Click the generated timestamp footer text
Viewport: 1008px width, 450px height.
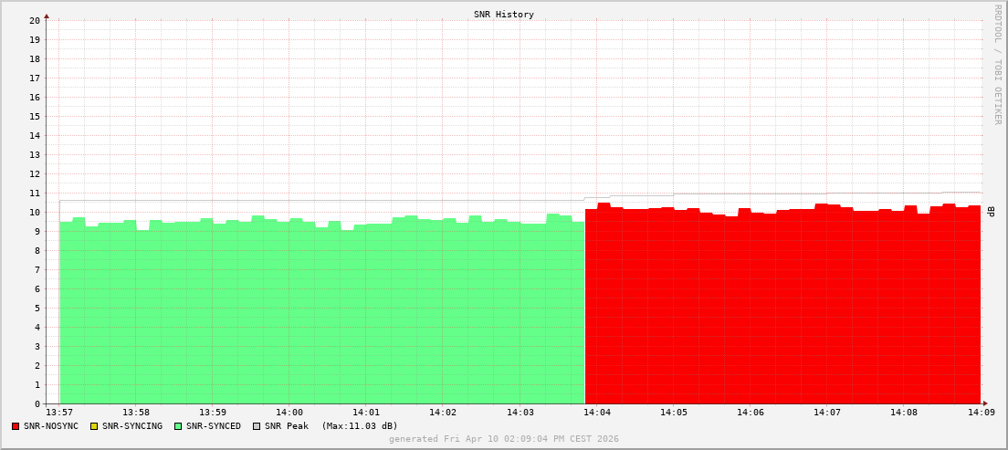(x=504, y=439)
